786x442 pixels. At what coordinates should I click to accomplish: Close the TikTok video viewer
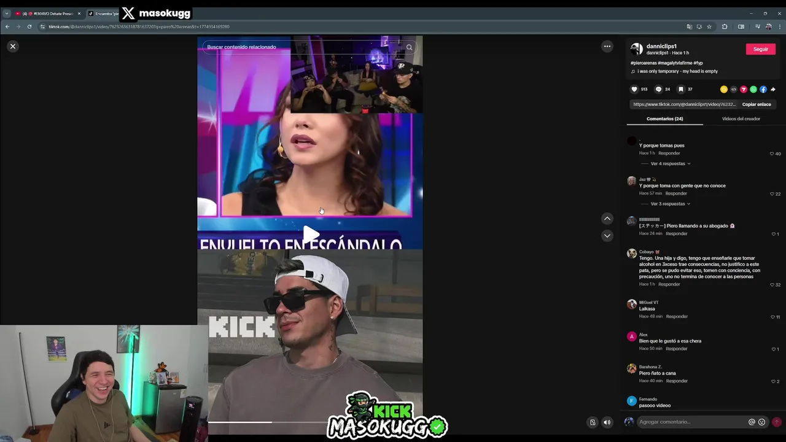[13, 46]
